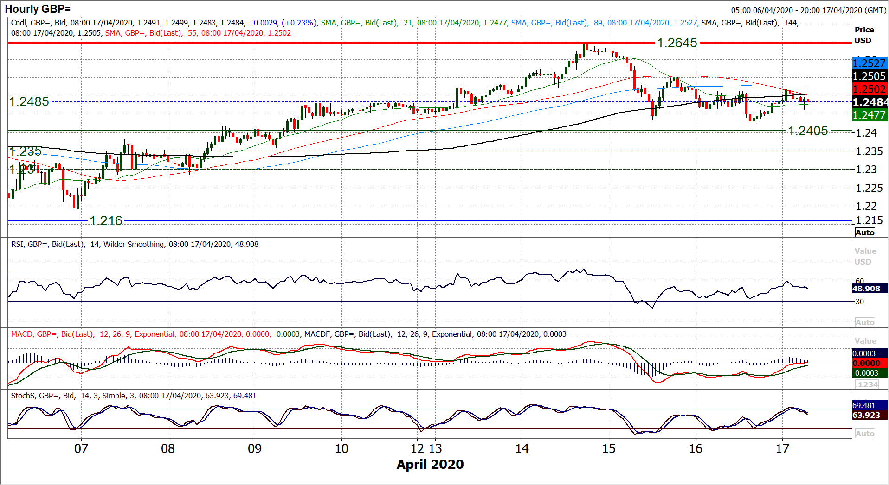Click the 09 date on time axis

255,448
